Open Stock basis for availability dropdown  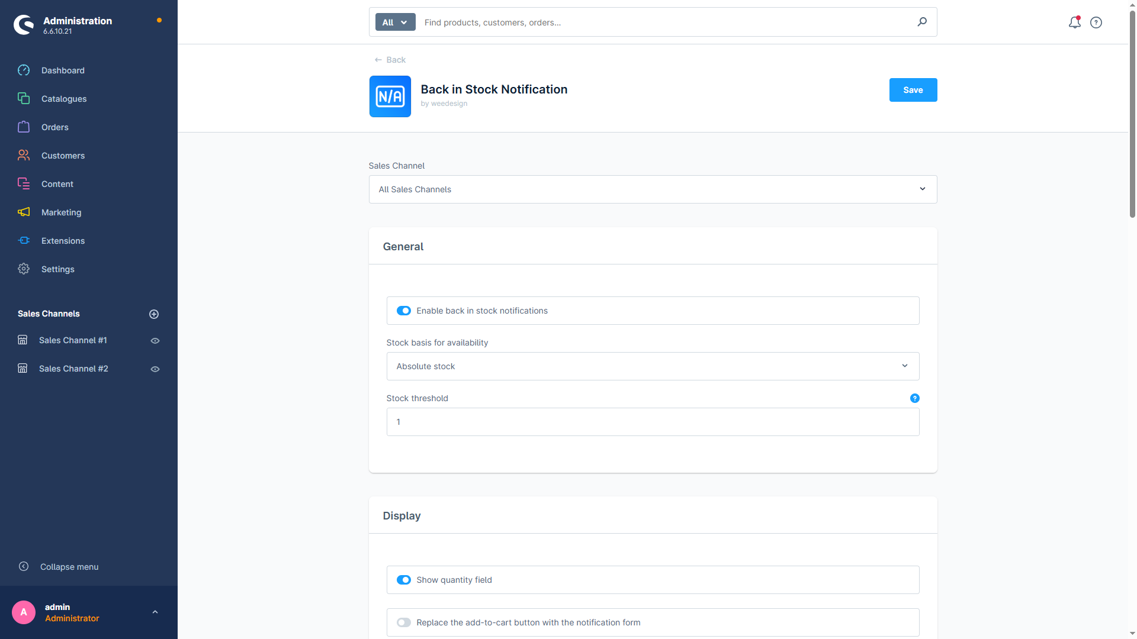(x=653, y=366)
